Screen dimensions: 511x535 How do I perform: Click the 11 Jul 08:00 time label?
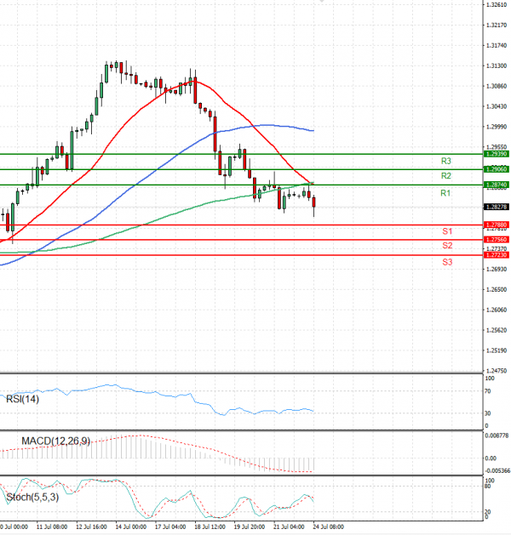[x=52, y=526]
